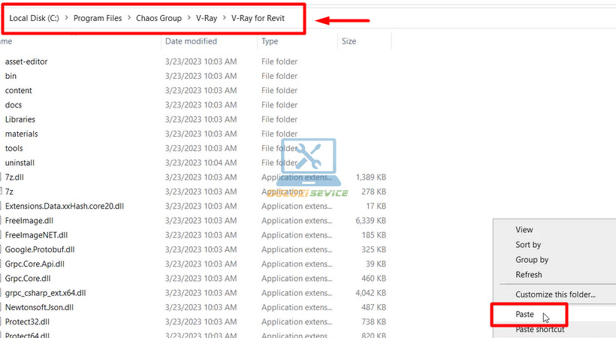Click Local Disk (C:) in the address bar
The image size is (616, 338).
35,19
